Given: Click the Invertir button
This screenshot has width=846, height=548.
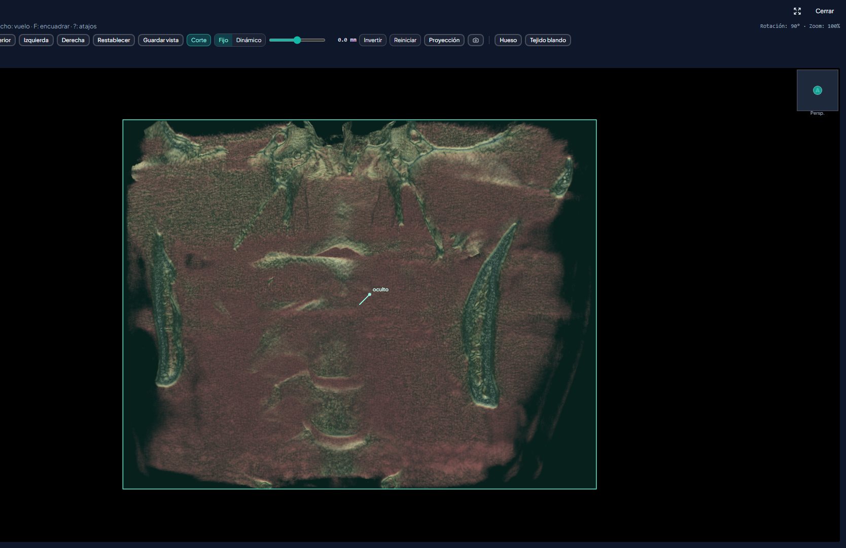Looking at the screenshot, I should pyautogui.click(x=373, y=40).
